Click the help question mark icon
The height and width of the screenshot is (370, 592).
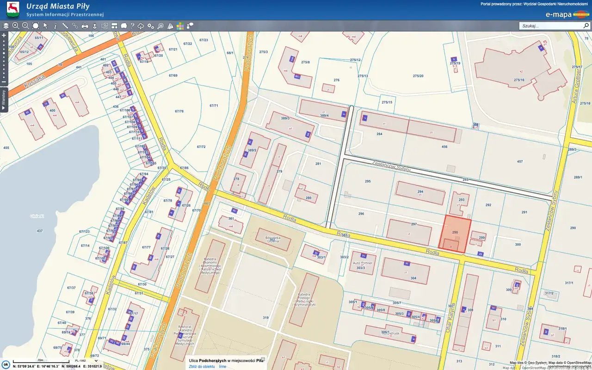click(132, 26)
